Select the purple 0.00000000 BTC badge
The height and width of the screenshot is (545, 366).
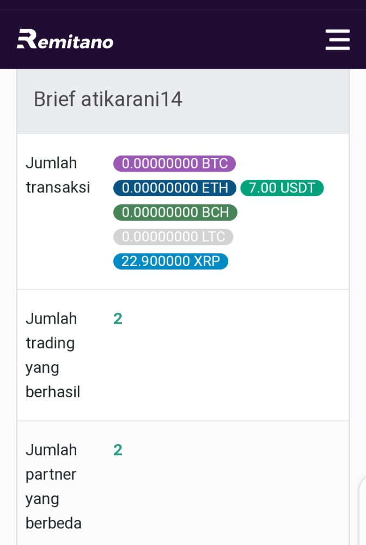click(x=174, y=163)
